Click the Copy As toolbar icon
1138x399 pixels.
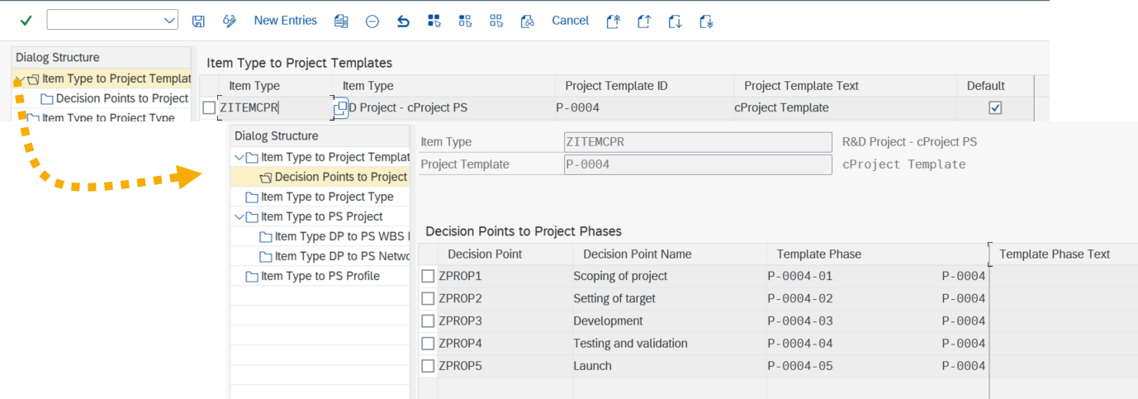341,21
